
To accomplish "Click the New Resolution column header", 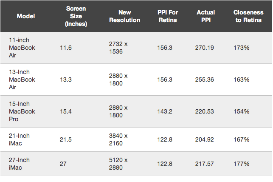I will tap(125, 16).
